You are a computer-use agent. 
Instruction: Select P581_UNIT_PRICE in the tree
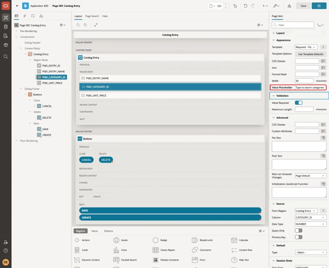click(52, 83)
